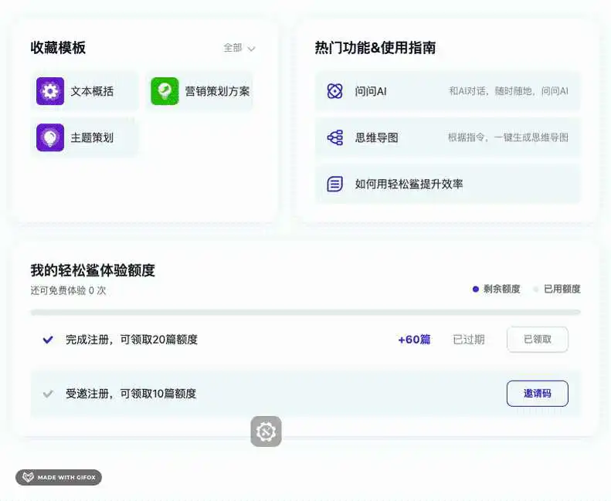The width and height of the screenshot is (611, 501).
Task: Select the 主题策划 template label
Action: [x=92, y=138]
